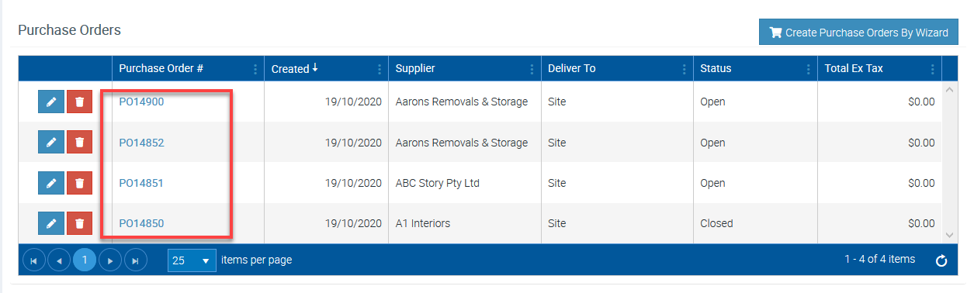Jump to the last page of results
Viewport: 974px width, 293px height.
136,260
